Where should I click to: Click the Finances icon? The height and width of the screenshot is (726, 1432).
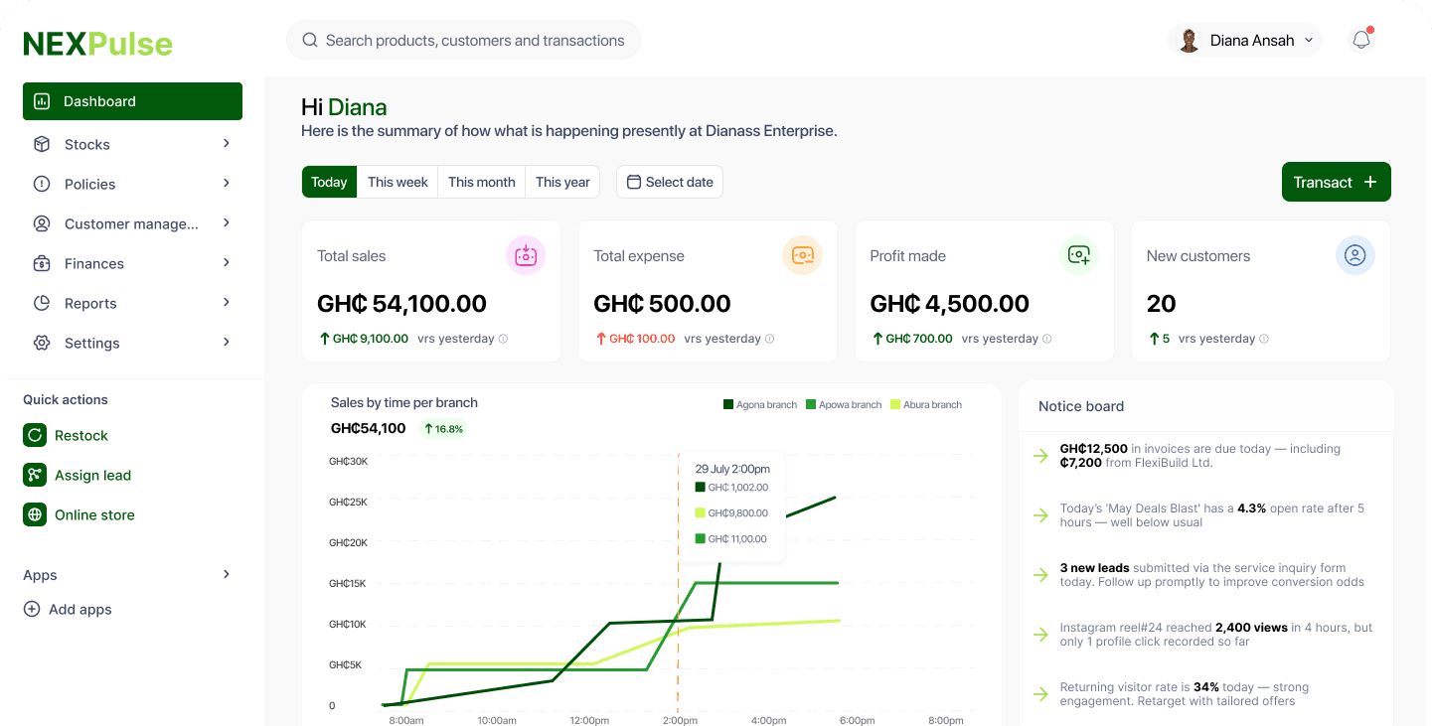[42, 263]
